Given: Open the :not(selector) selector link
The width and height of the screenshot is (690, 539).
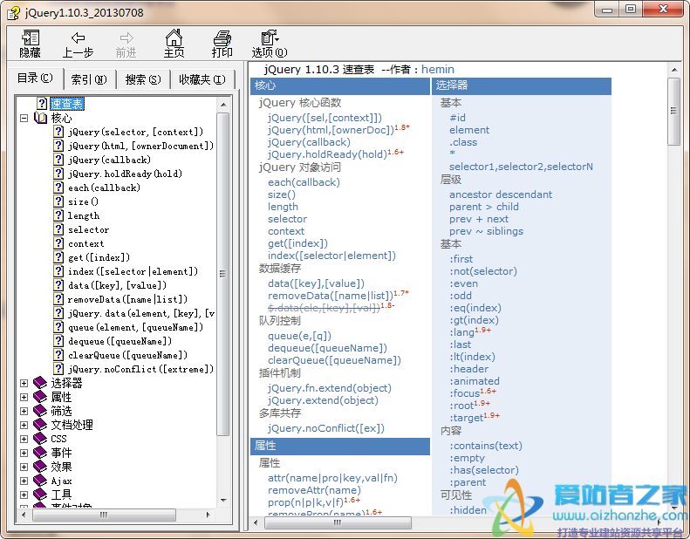Looking at the screenshot, I should [483, 271].
